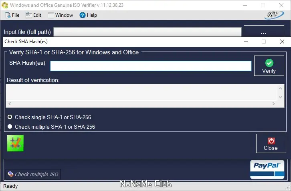291x191 pixels.
Task: Click the Verify button
Action: 269,66
